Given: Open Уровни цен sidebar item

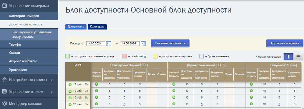Looking at the screenshot, I should point(29,70).
